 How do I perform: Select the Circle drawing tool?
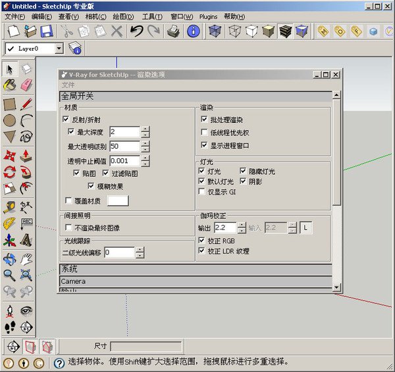(x=10, y=120)
